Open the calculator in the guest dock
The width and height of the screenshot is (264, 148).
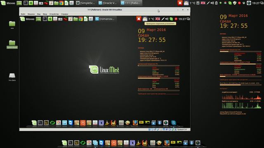(121, 123)
